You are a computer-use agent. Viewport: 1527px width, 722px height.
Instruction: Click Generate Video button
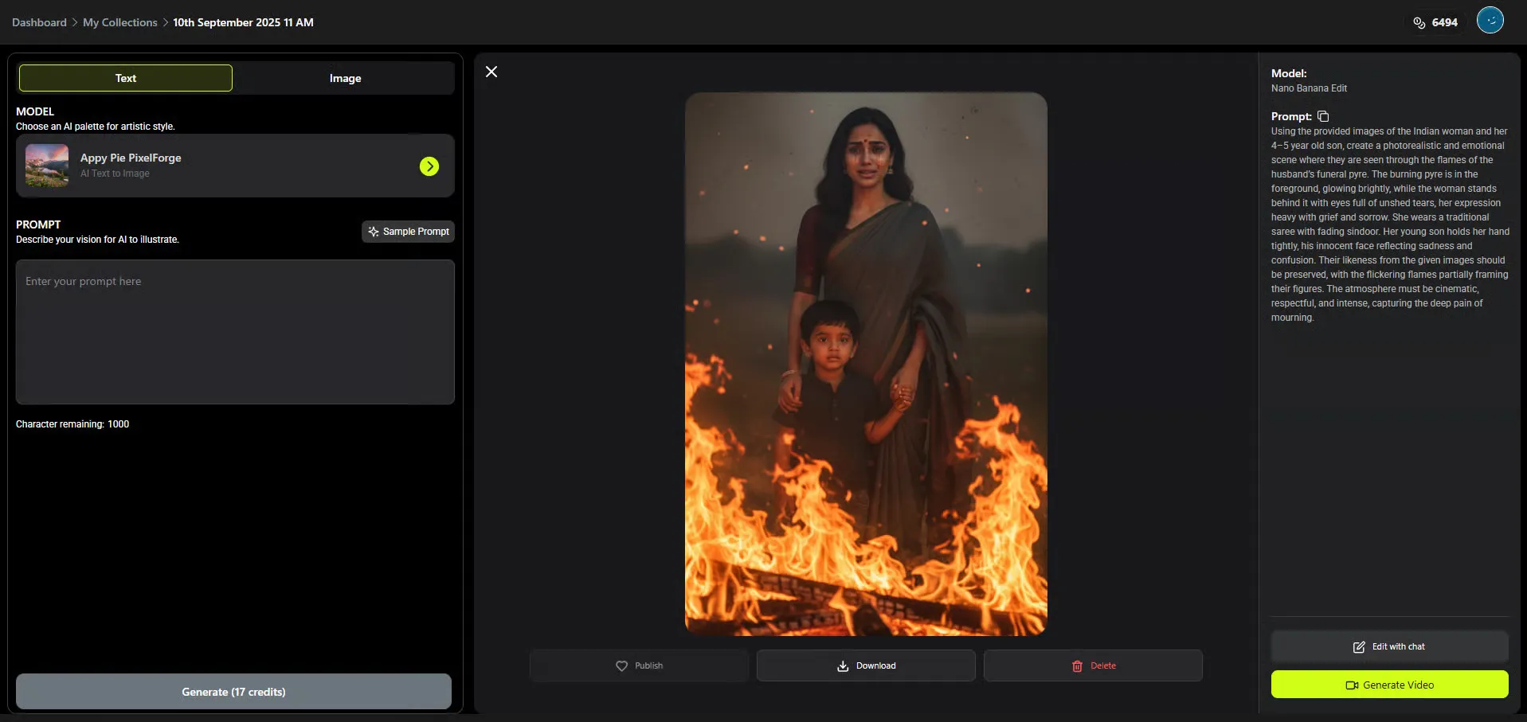pos(1389,685)
